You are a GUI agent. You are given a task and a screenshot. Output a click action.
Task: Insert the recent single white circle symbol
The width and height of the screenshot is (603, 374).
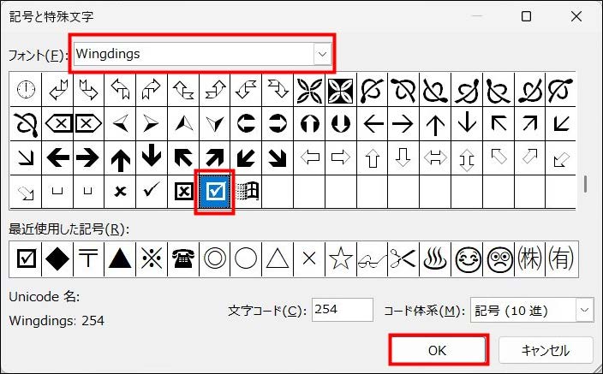[247, 259]
